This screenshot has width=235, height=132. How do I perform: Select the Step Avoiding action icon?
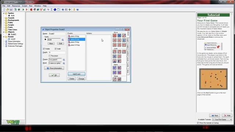(x=119, y=79)
